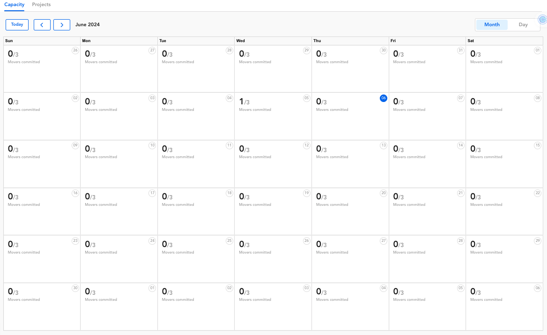Click the date badge for June 23
The width and height of the screenshot is (547, 335).
pos(75,241)
